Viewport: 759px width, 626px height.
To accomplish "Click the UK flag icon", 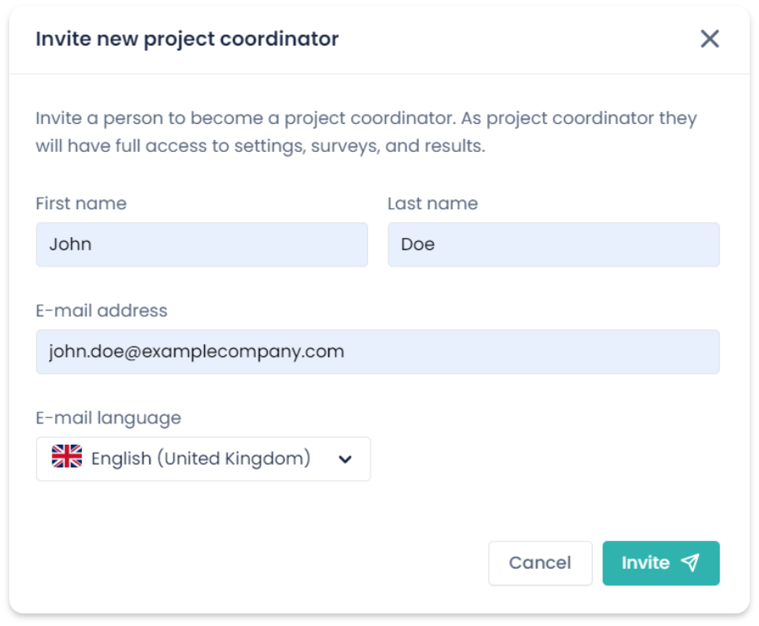I will tap(67, 456).
